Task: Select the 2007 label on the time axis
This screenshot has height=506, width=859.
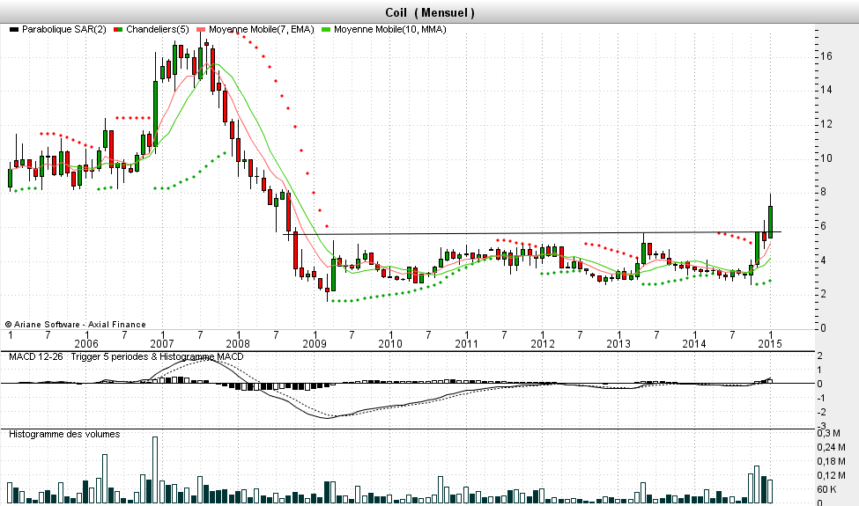Action: (x=162, y=343)
